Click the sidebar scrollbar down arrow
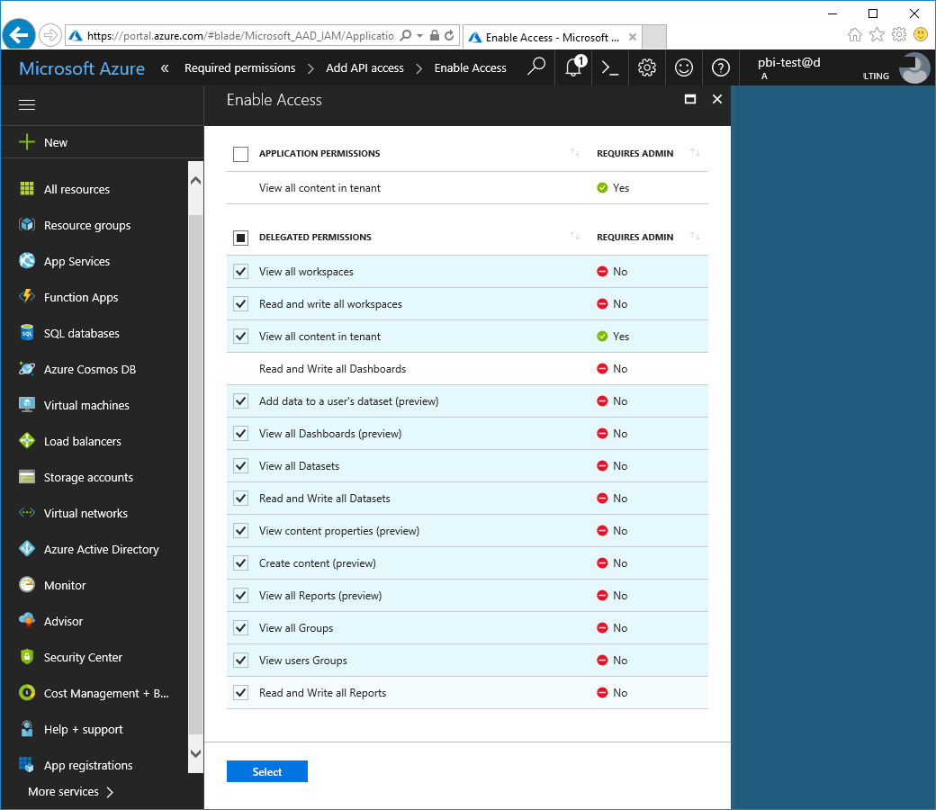The height and width of the screenshot is (810, 936). [195, 753]
